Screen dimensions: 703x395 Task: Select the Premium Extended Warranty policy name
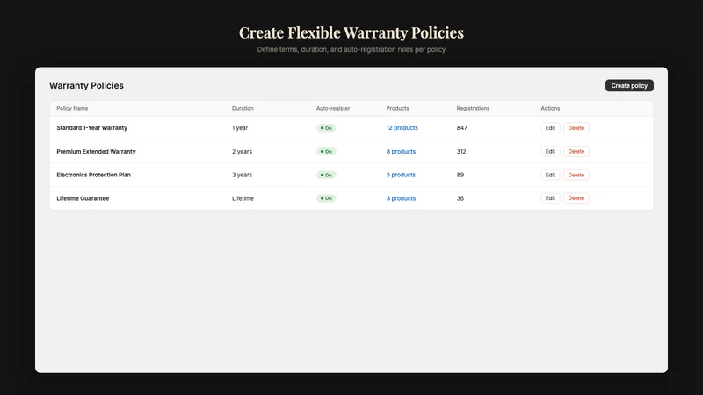(96, 151)
